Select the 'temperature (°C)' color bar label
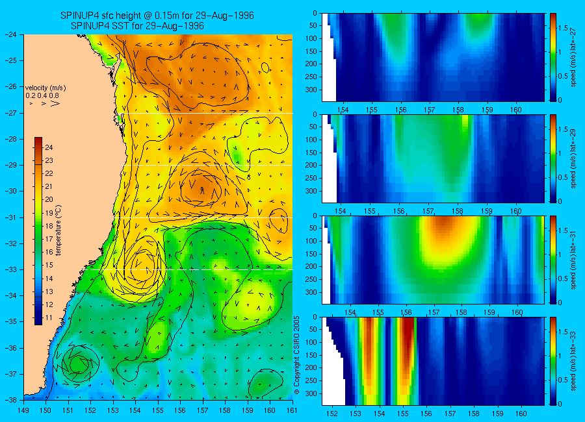 [x=58, y=230]
